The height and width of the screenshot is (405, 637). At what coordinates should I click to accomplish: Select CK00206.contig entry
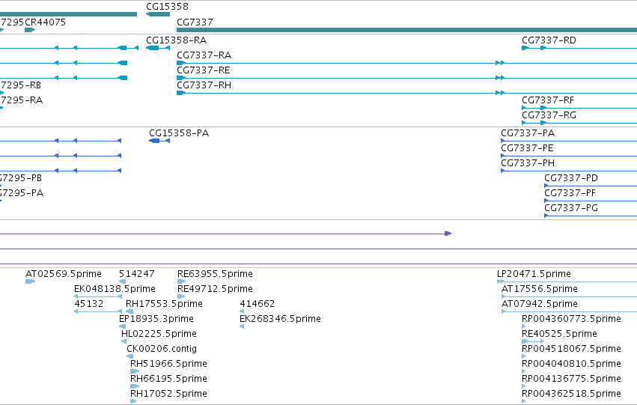coord(162,349)
